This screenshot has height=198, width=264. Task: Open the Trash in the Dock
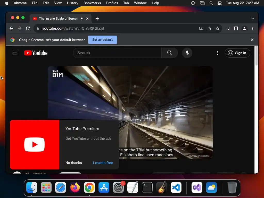[x=232, y=187]
